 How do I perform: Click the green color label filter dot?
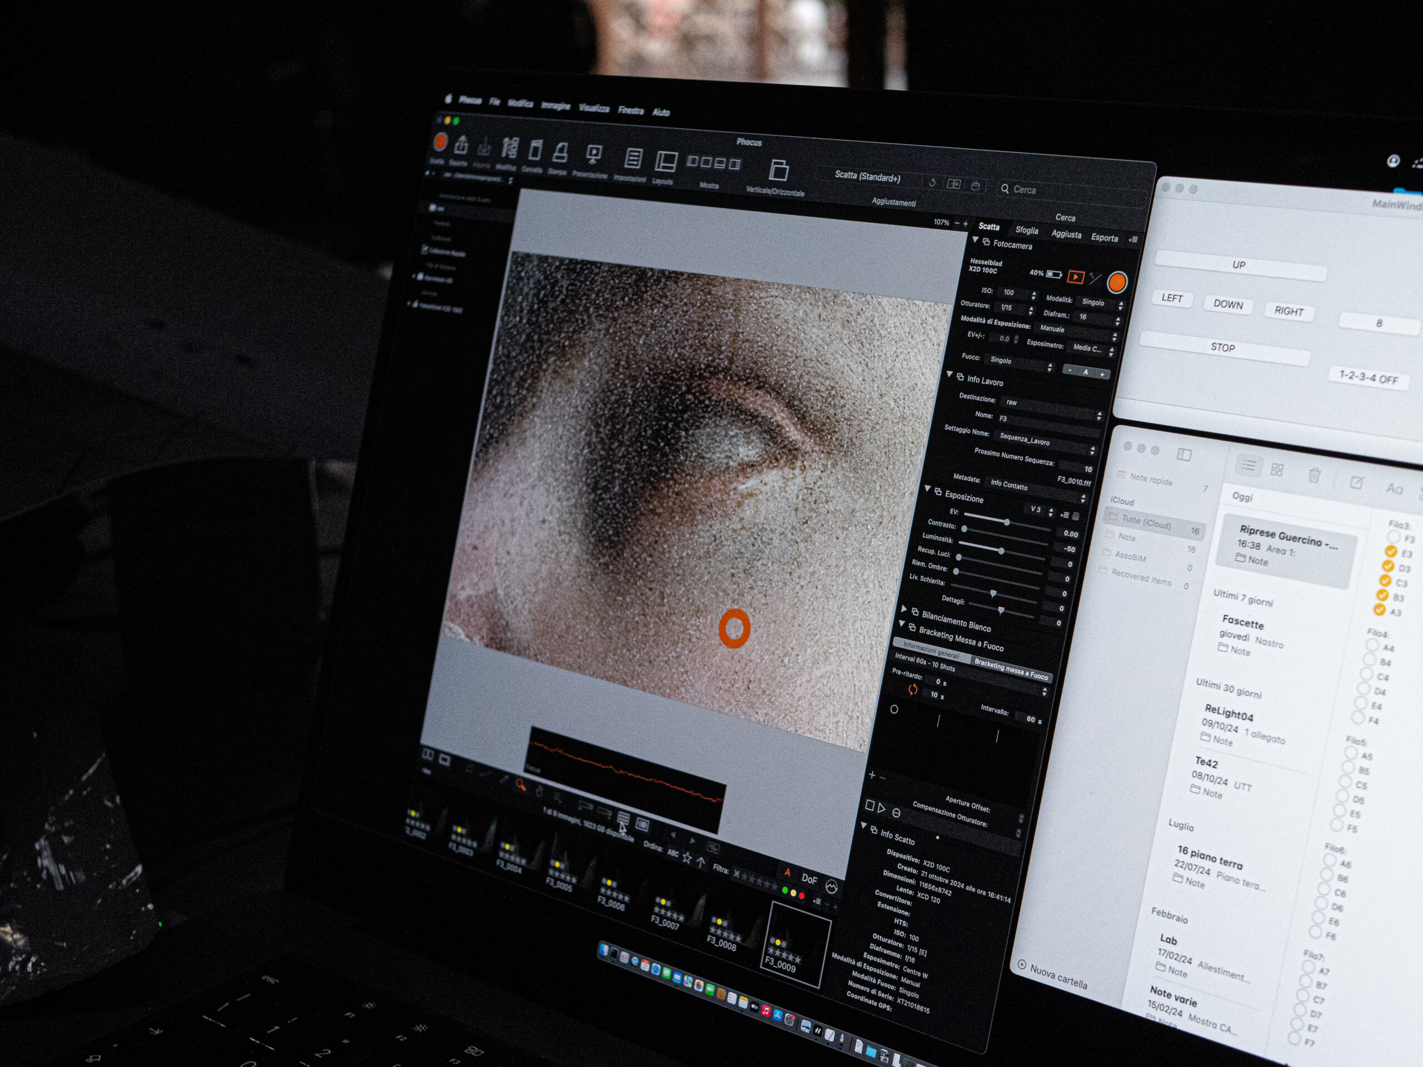(785, 891)
